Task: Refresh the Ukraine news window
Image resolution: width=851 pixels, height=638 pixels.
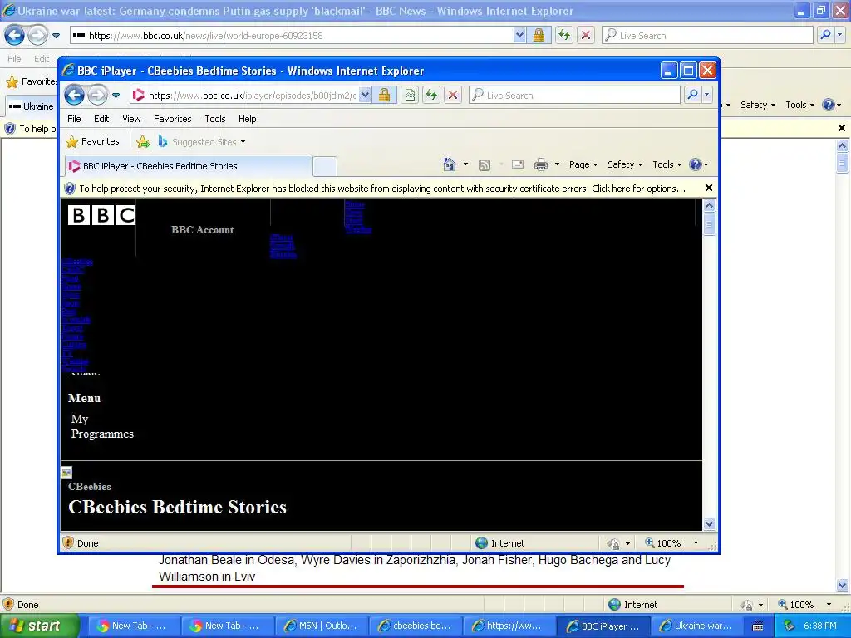Action: click(564, 36)
